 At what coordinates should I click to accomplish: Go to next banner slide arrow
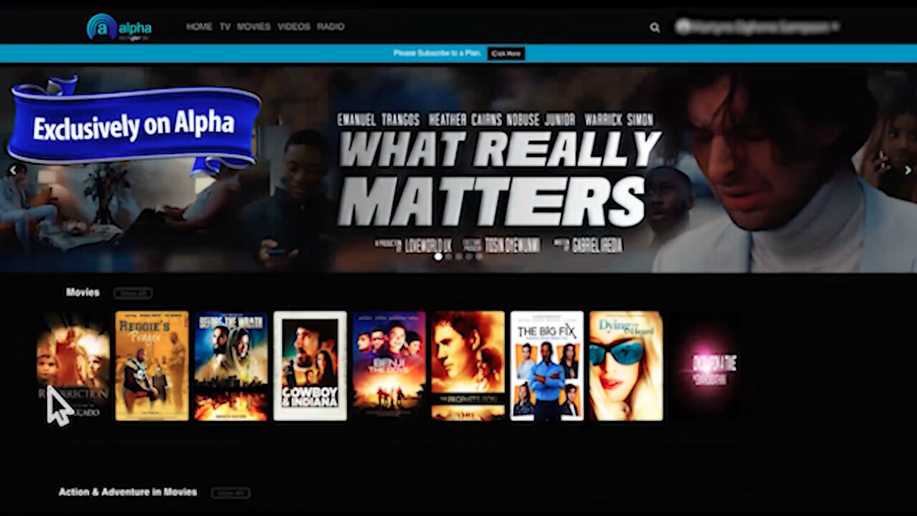(907, 171)
